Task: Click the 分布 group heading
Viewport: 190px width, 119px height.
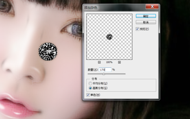Action: tap(94, 79)
